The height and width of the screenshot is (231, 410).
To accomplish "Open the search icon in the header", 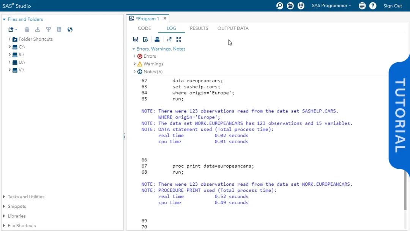I will pos(279,6).
